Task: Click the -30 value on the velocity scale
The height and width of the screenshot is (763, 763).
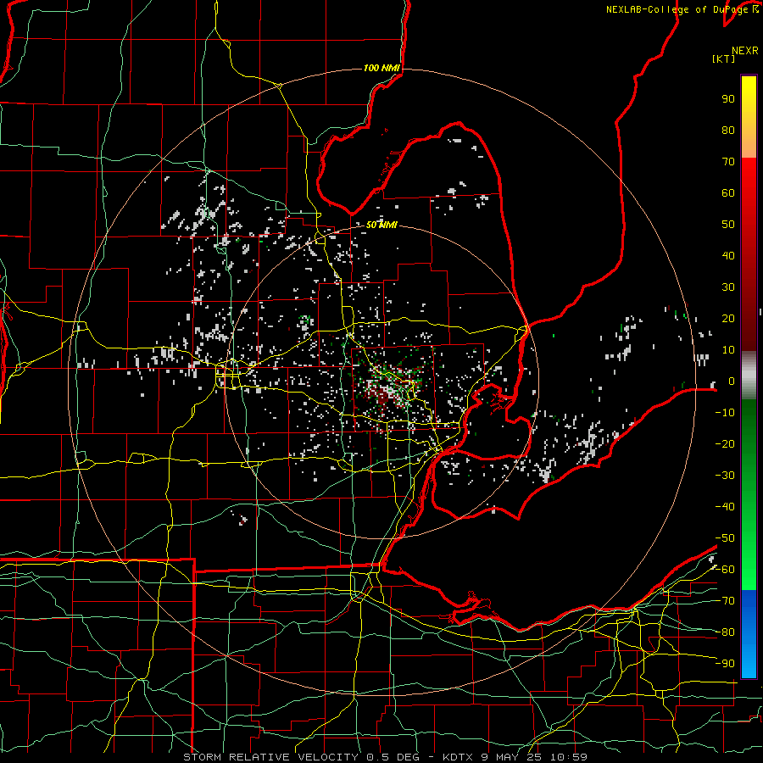Action: click(725, 476)
